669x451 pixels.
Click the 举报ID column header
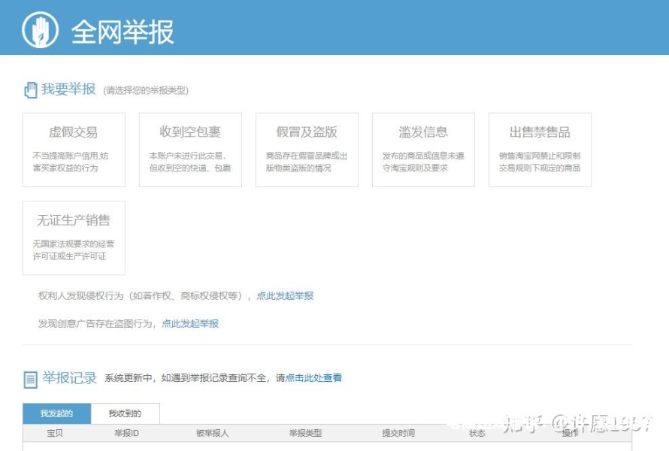pos(126,434)
